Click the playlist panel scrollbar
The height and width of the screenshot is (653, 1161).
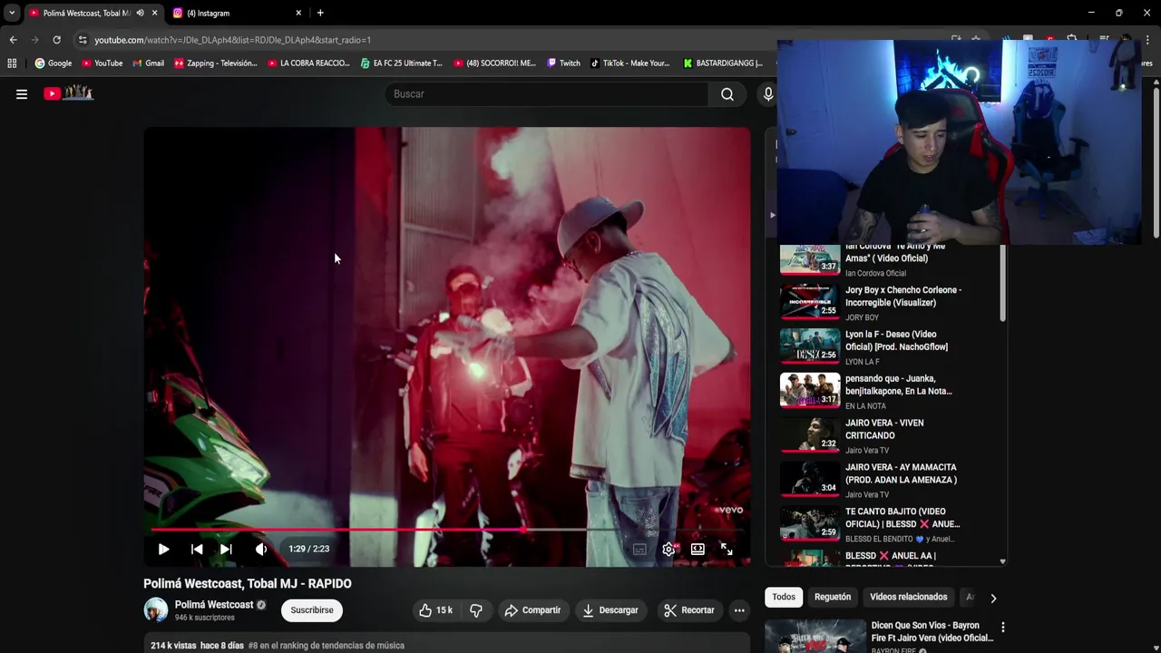[x=1002, y=282]
